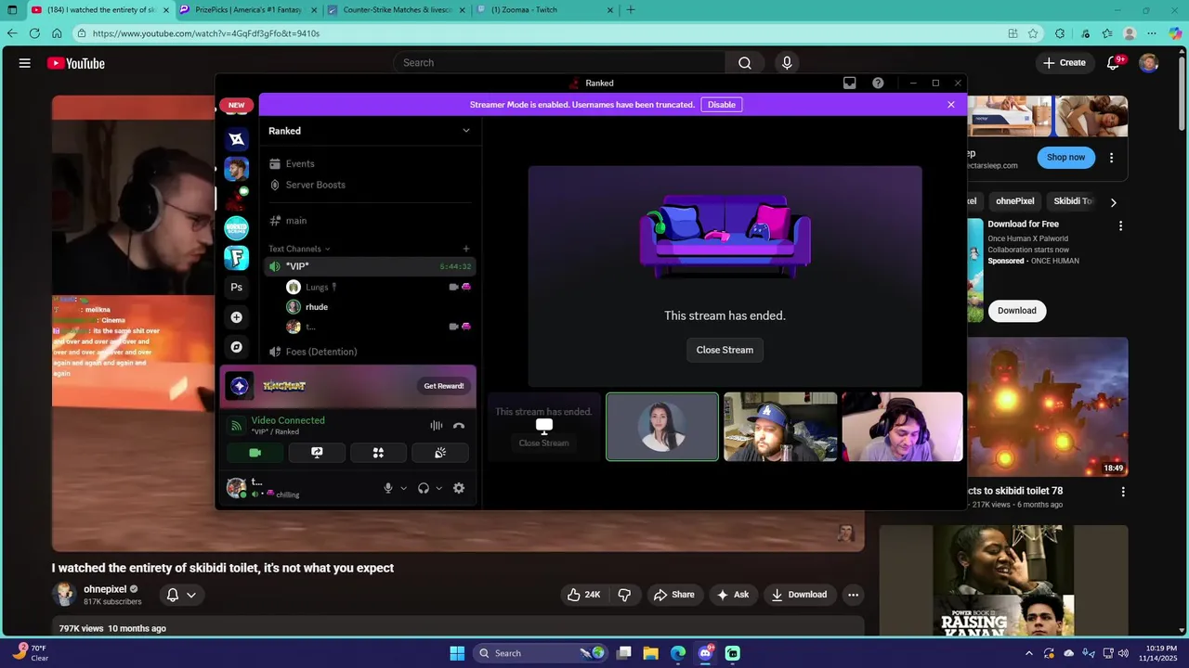Open more actions under the video
Viewport: 1189px width, 668px height.
(853, 595)
